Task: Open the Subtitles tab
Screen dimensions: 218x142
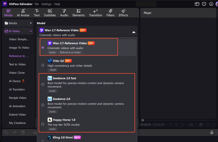Action: (x=50, y=13)
